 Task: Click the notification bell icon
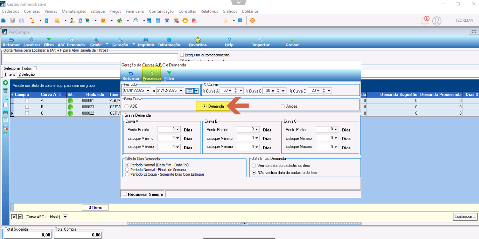[425, 21]
